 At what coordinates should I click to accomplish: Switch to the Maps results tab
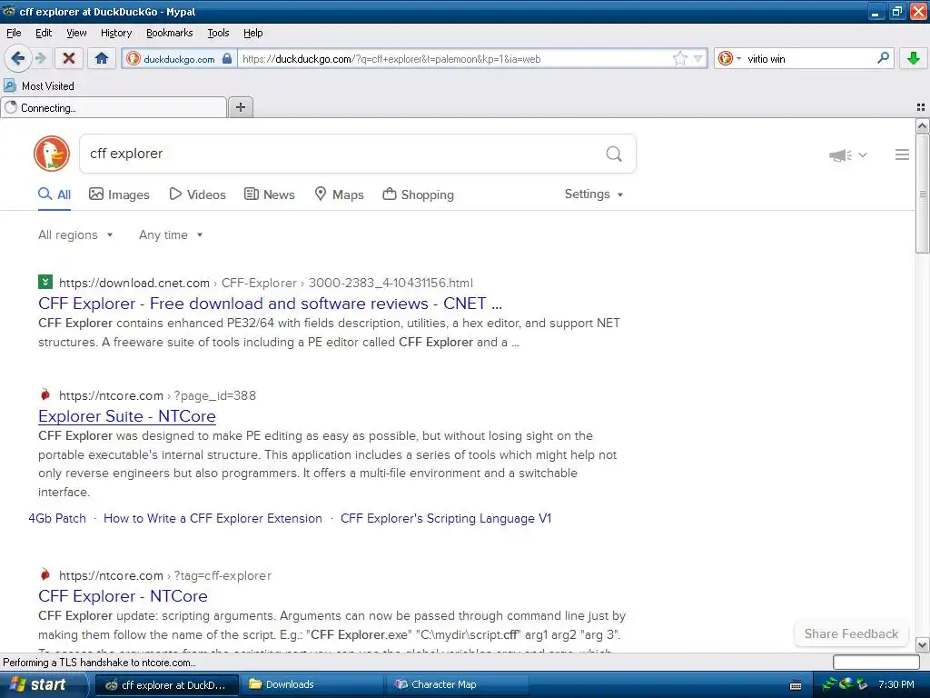(x=339, y=194)
